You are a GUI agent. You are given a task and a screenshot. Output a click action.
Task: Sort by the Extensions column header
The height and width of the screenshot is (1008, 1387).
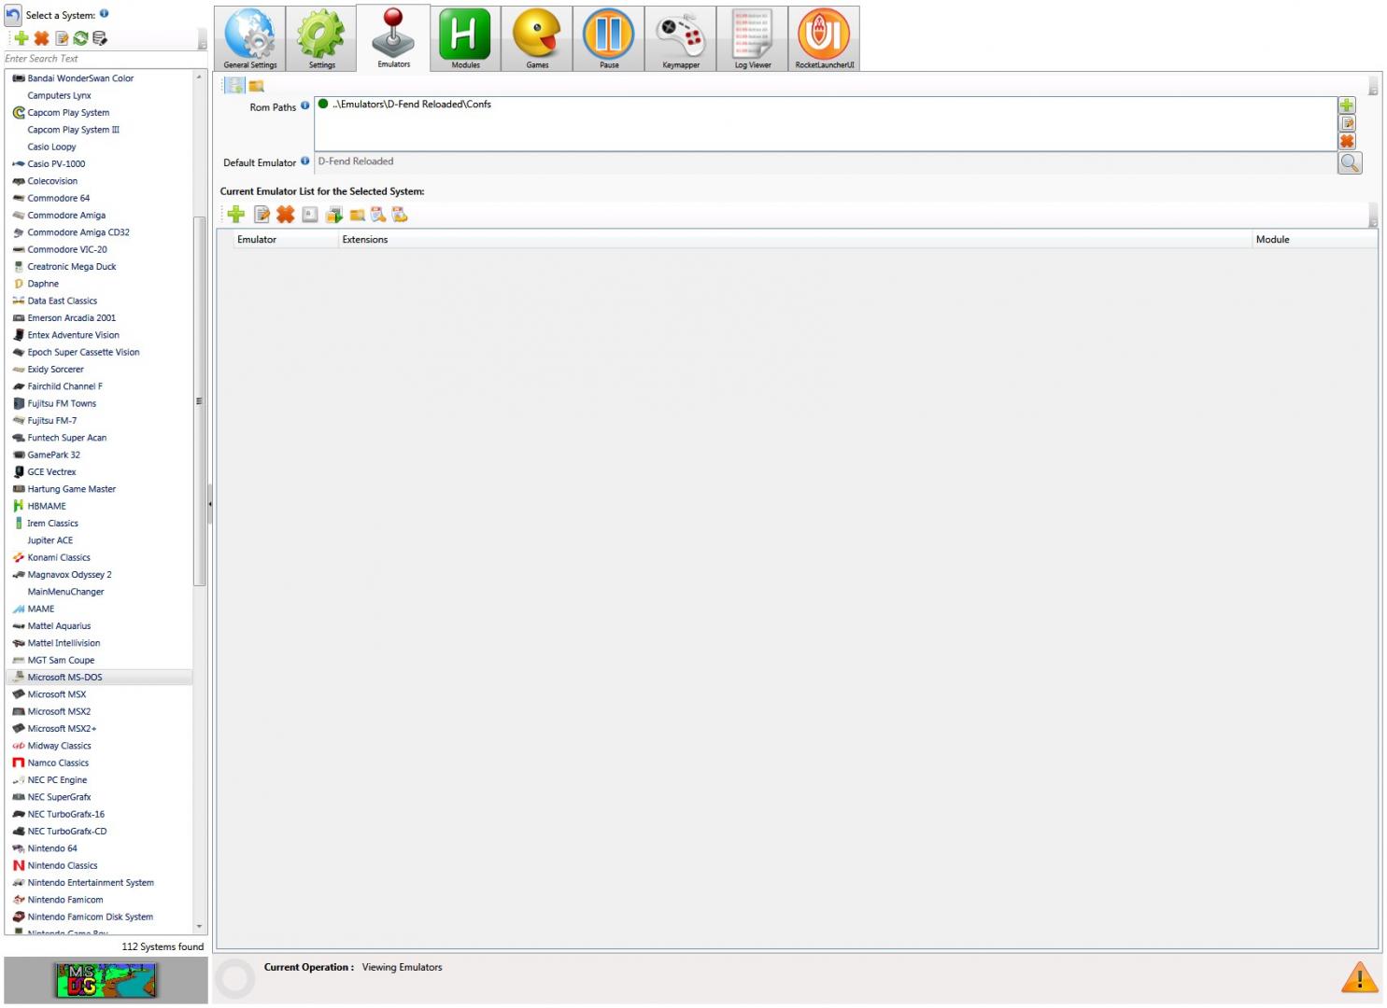coord(795,240)
